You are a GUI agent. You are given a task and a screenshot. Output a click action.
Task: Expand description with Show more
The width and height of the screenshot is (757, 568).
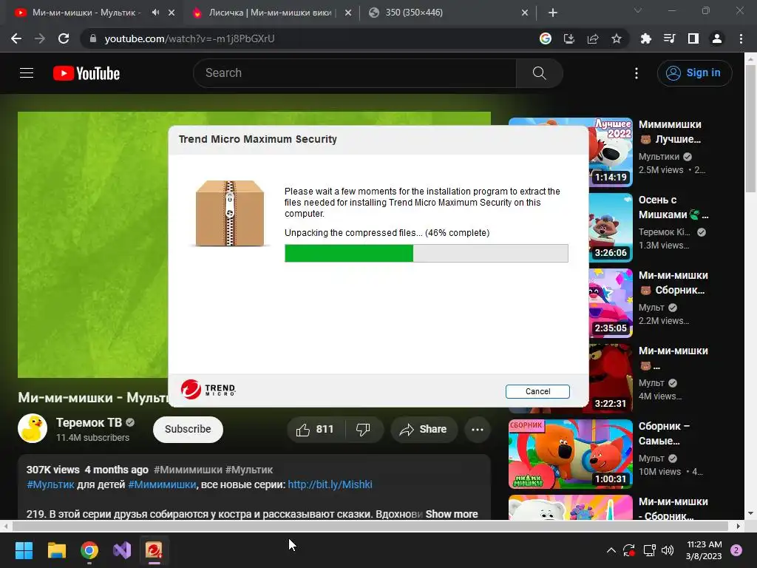coord(452,514)
